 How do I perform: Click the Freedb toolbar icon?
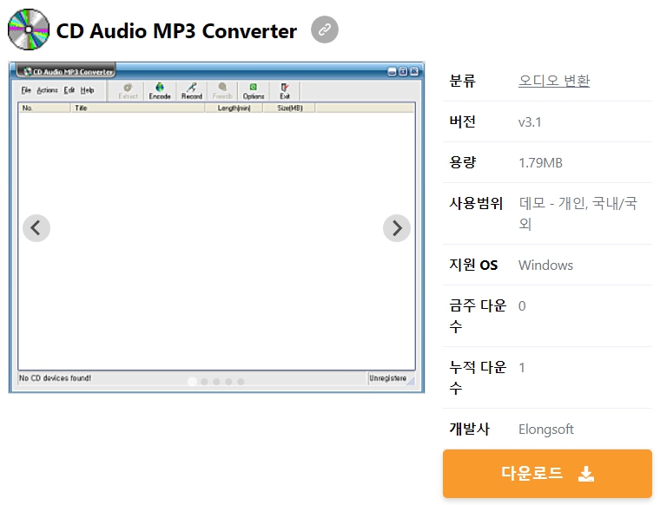(x=222, y=91)
